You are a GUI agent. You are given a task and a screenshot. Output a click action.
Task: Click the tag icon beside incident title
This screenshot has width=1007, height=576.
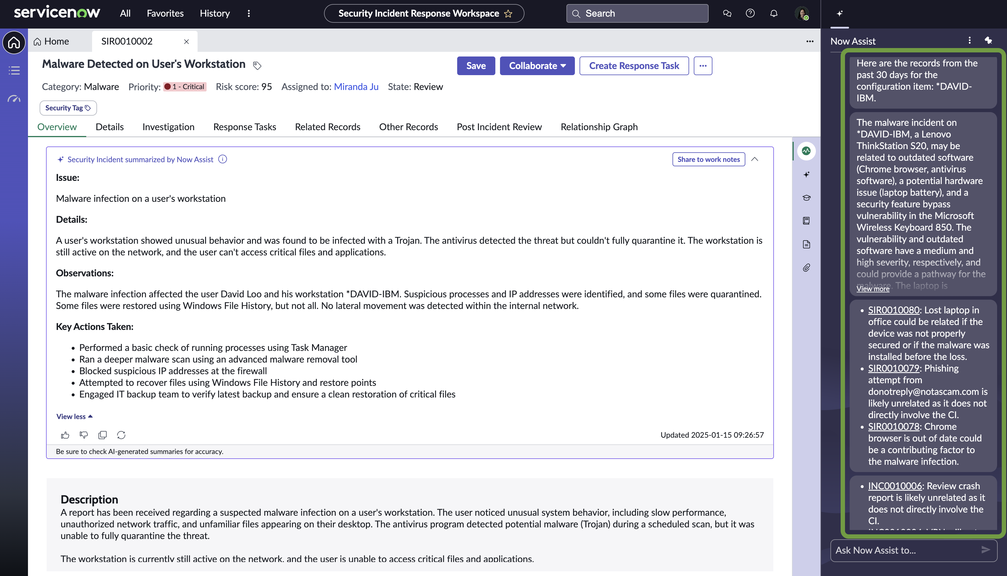(257, 65)
